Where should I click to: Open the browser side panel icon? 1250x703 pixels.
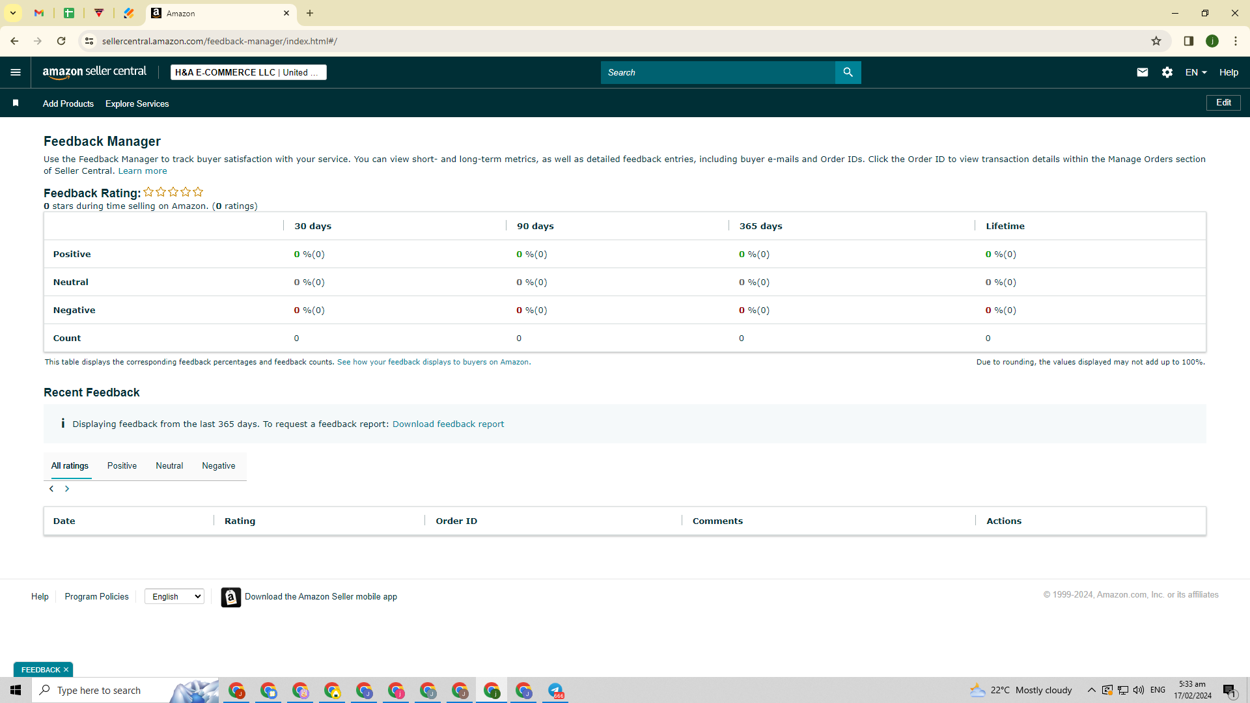tap(1188, 41)
